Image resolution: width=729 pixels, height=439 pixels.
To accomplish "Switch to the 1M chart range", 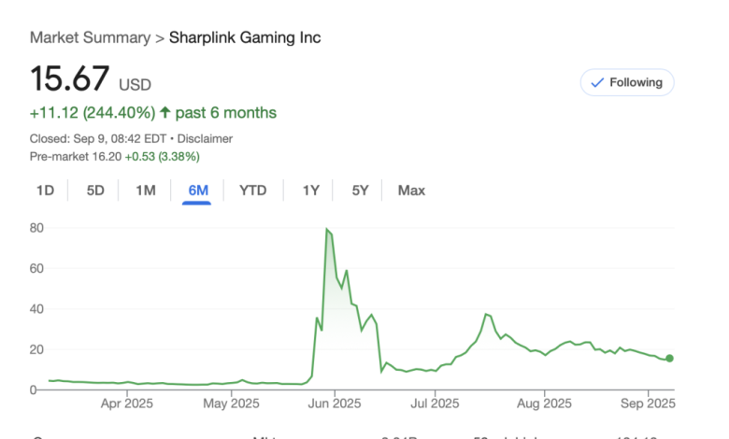I will 146,191.
